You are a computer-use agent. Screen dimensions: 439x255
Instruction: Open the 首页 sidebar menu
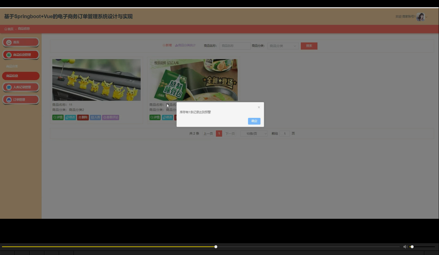coord(21,42)
